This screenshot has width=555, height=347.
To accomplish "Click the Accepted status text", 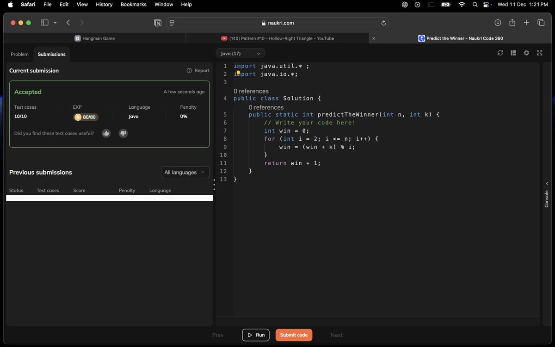I will (x=28, y=92).
